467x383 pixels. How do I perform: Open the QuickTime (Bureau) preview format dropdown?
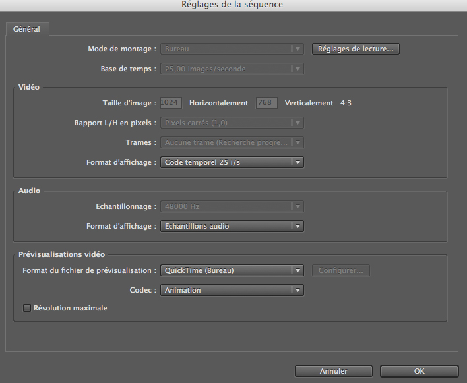click(x=232, y=270)
